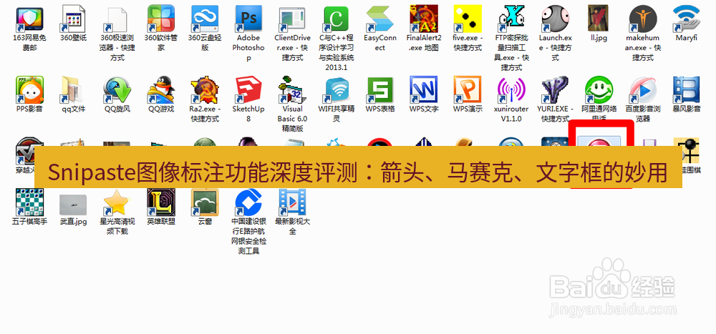Viewport: 716px width, 334px height.
Task: Open Visual Basic 6.0 精简版 icon
Action: tap(293, 90)
